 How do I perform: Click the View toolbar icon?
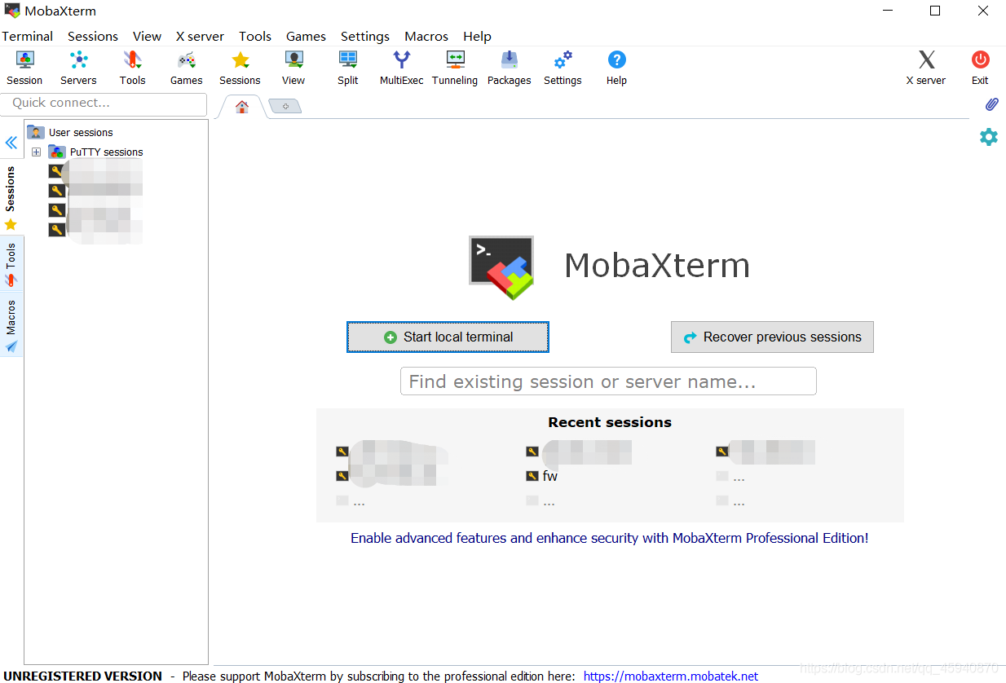(x=293, y=68)
